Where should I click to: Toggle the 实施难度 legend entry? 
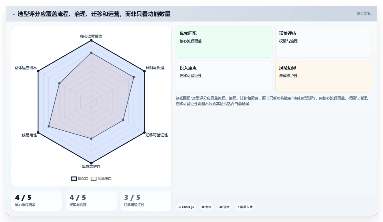[101, 178]
